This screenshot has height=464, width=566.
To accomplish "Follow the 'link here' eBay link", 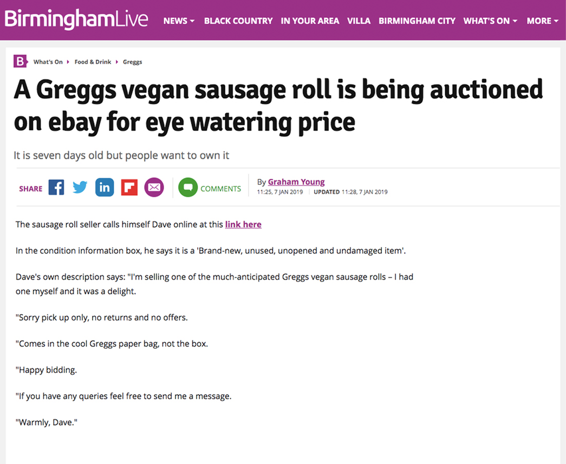I will click(x=243, y=224).
